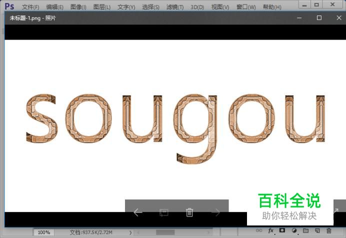Screen dimensions: 346x238
Task: Open the 图像(I) menu
Action: click(x=78, y=7)
